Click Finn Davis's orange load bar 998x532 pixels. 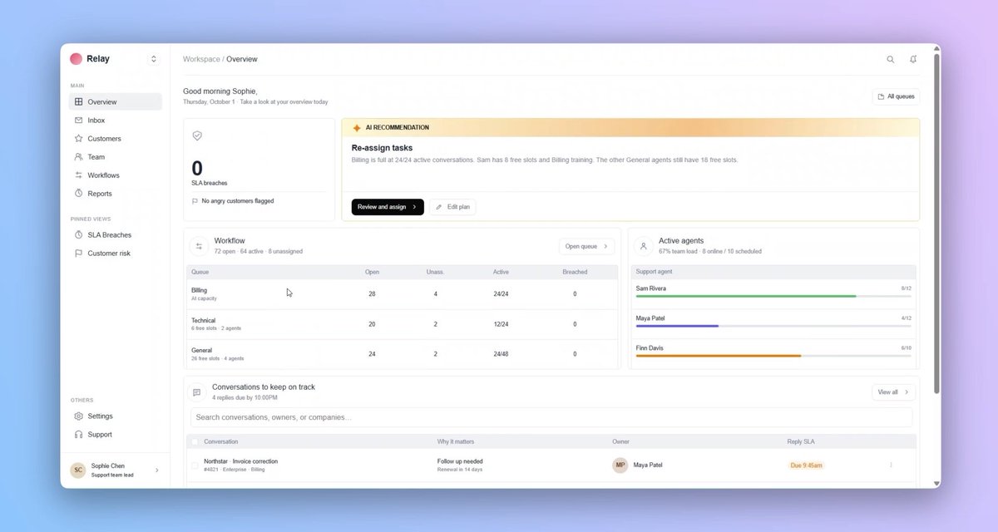tap(719, 356)
